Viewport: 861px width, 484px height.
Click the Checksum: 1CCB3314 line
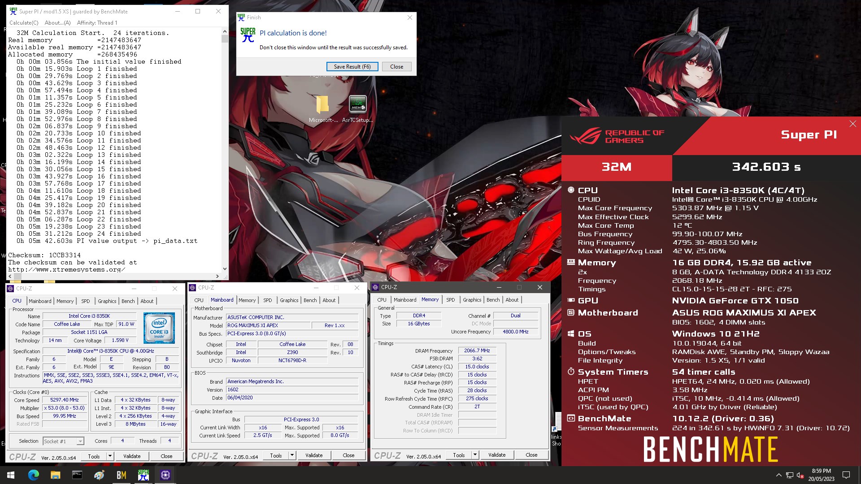44,255
